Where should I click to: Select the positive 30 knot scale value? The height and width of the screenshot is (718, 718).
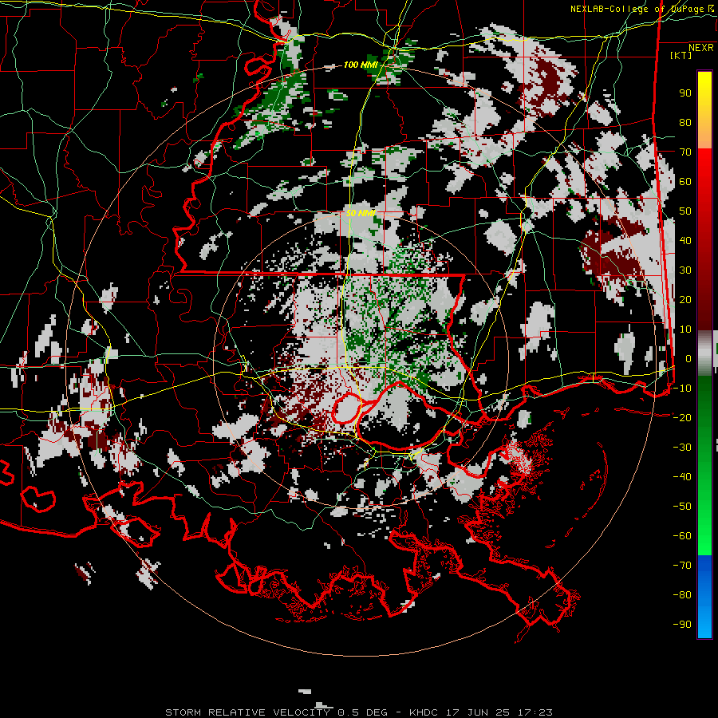pos(685,270)
